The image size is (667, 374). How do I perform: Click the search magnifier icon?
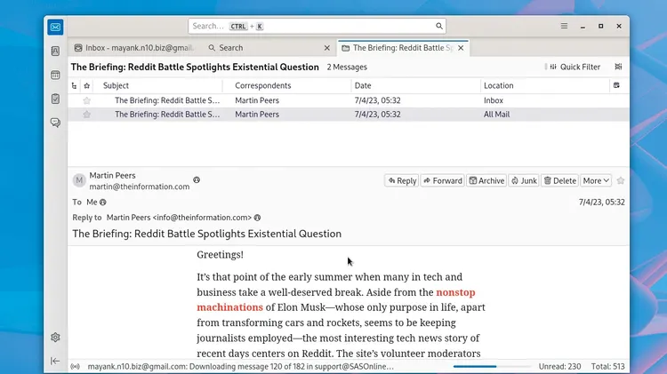[x=439, y=26]
